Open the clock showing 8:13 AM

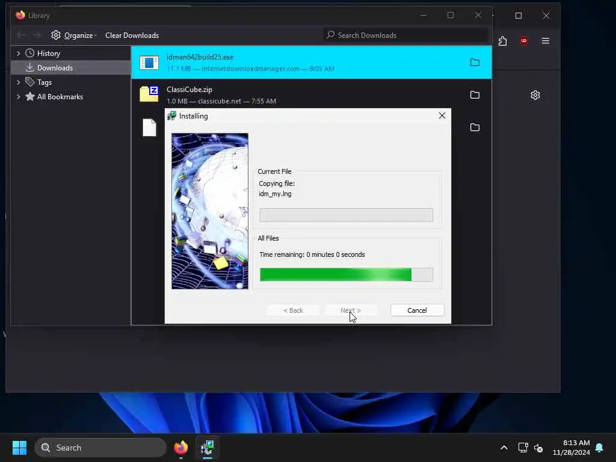pos(571,448)
